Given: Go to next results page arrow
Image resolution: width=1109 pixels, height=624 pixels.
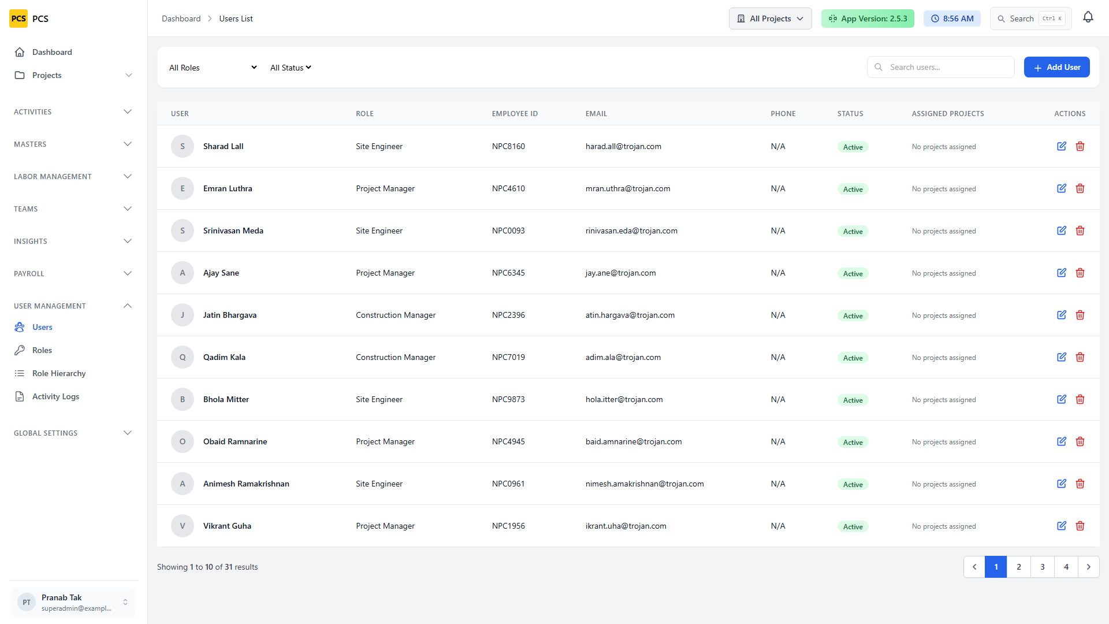Looking at the screenshot, I should pos(1089,567).
